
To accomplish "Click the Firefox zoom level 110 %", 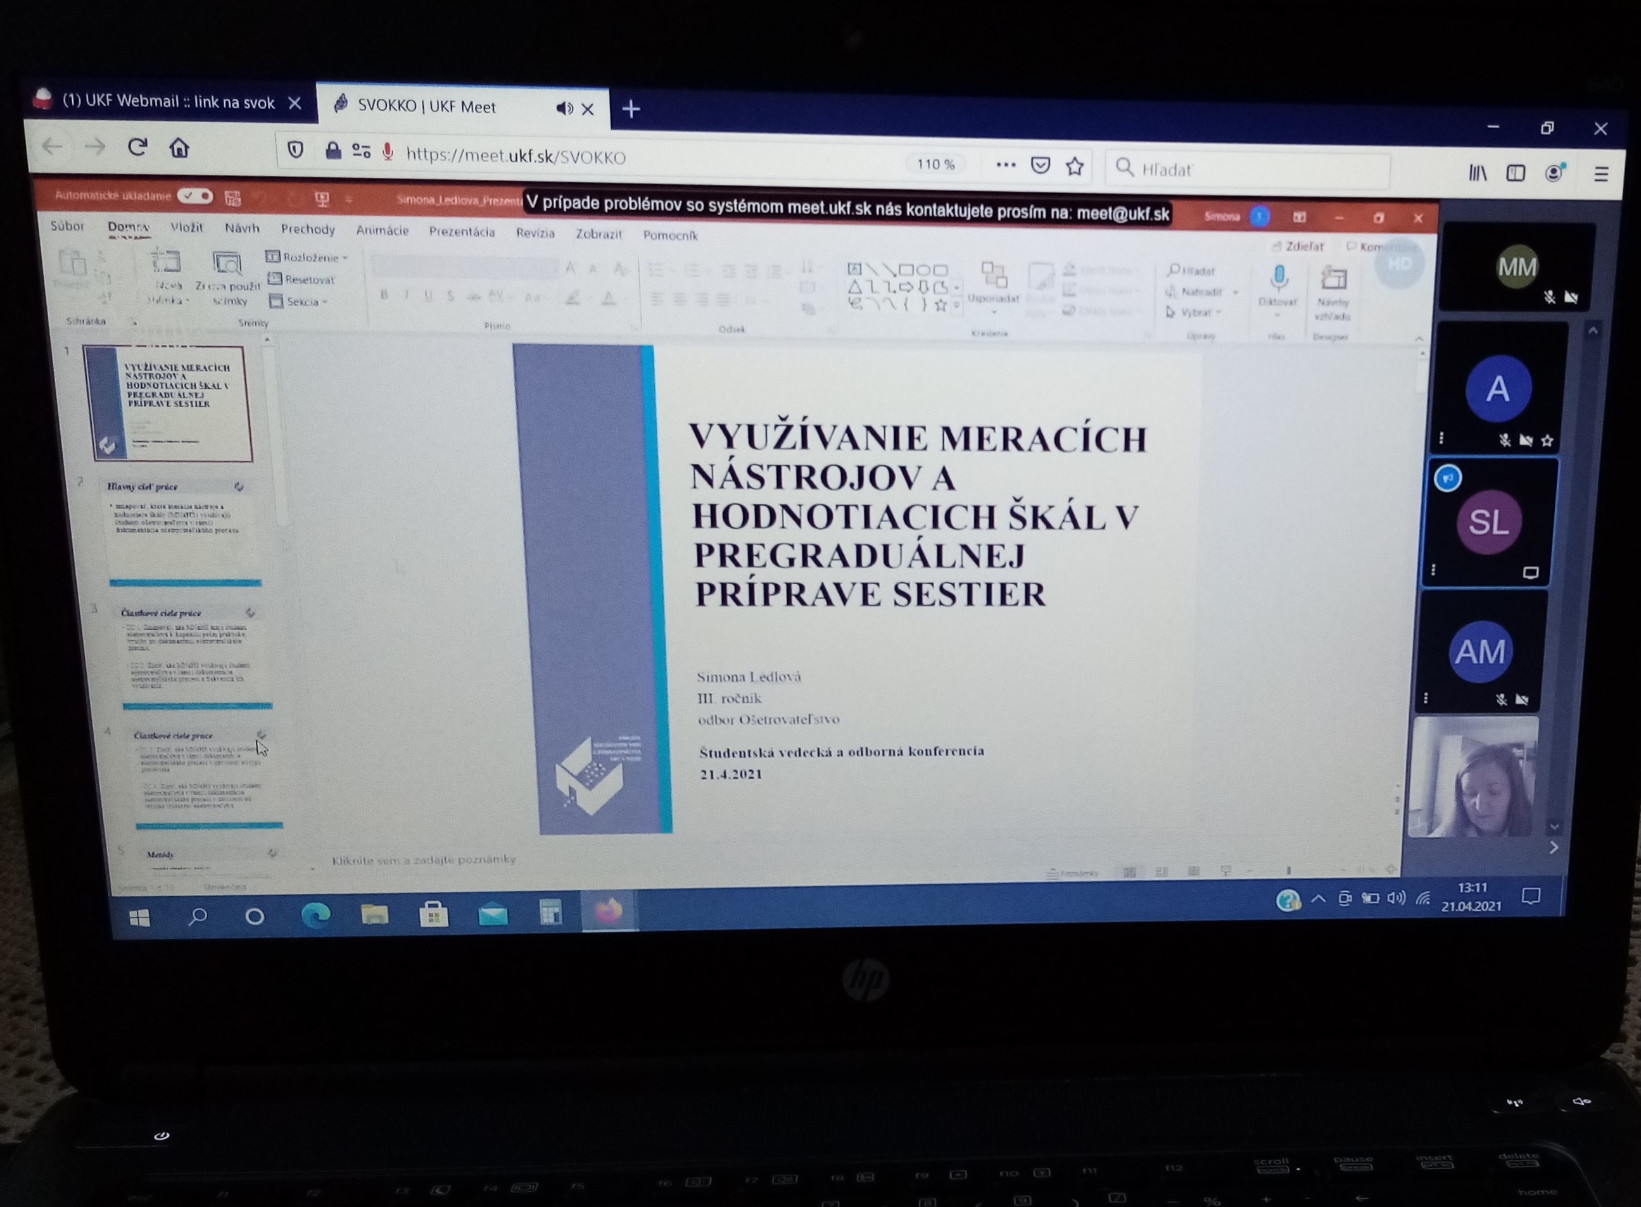I will [935, 165].
